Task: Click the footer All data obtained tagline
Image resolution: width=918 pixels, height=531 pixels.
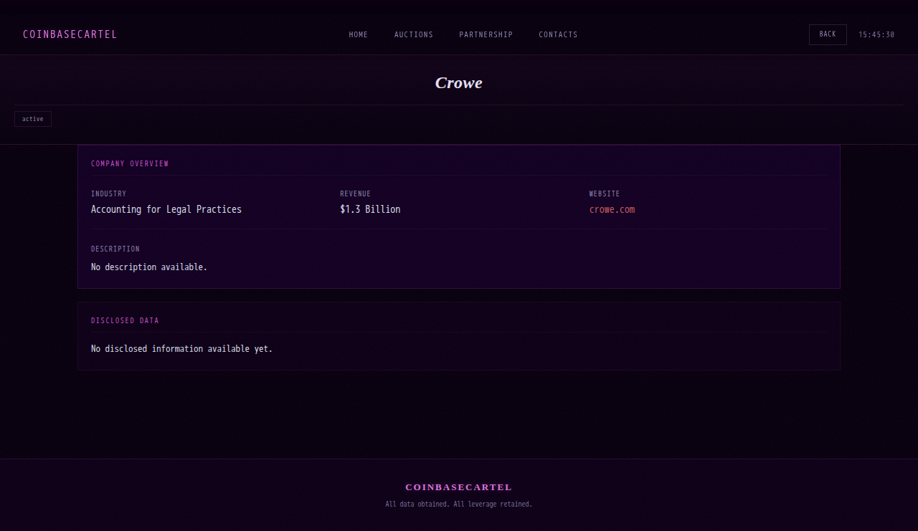Action: 459,504
